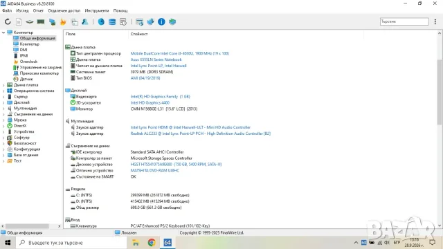This screenshot has height=249, width=443.
Task: Select Безопасност tree item
Action: click(25, 143)
